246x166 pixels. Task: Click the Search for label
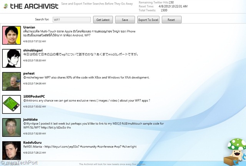[42, 20]
